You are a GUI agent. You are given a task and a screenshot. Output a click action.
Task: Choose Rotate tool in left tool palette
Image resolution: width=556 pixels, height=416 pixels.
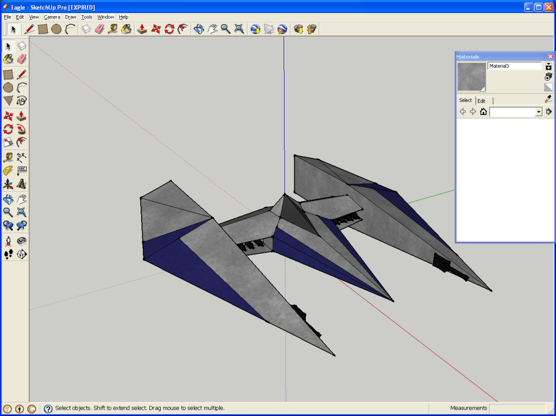pos(8,129)
